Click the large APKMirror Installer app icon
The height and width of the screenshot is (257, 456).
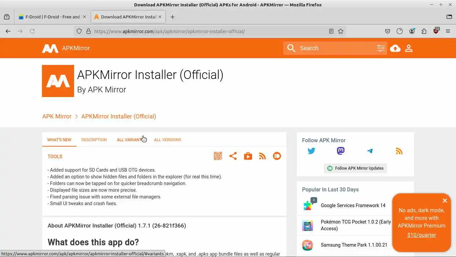58,81
